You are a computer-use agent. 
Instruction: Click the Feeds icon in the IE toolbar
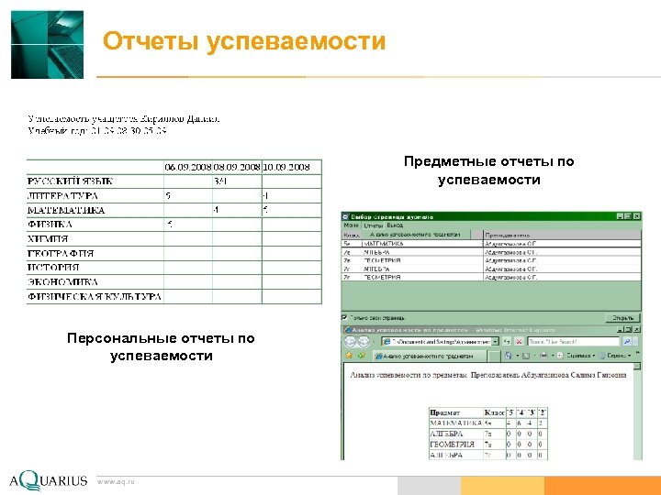[526, 356]
